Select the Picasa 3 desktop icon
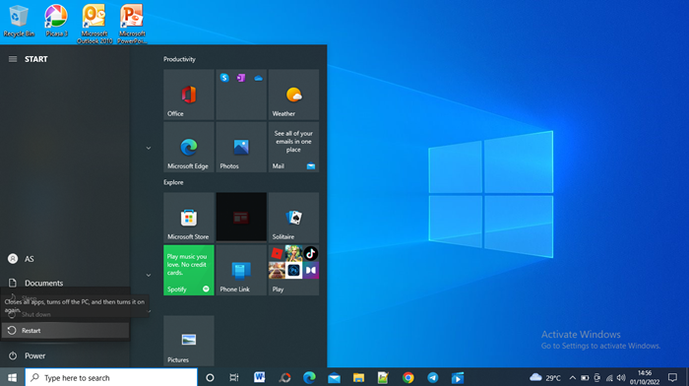The image size is (689, 386). click(56, 21)
